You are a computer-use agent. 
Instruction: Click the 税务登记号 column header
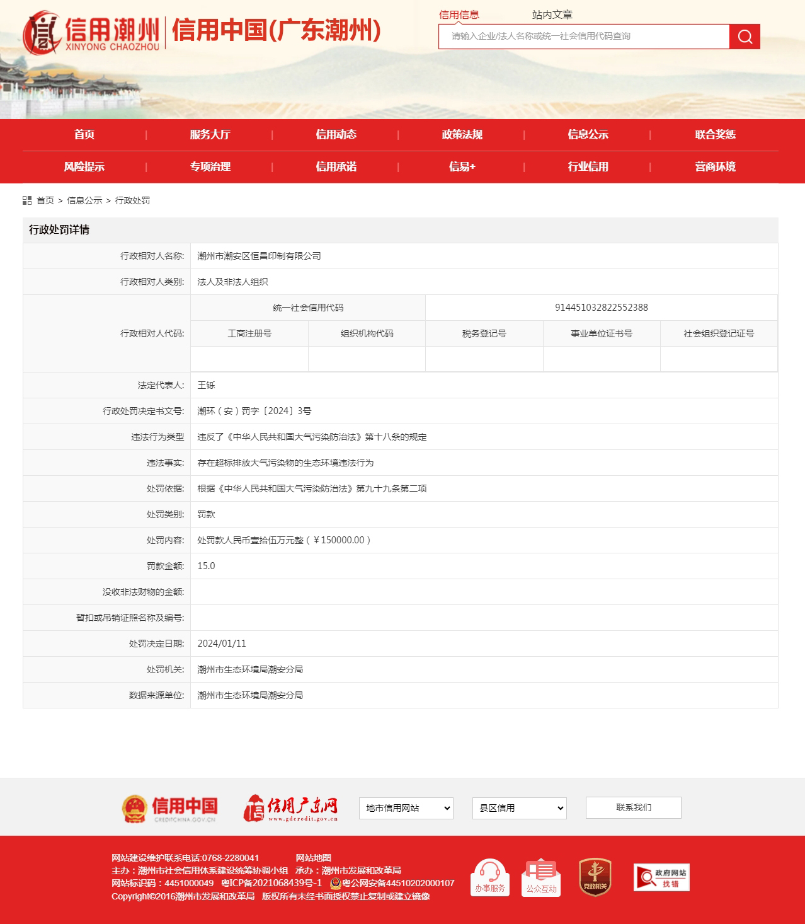484,333
